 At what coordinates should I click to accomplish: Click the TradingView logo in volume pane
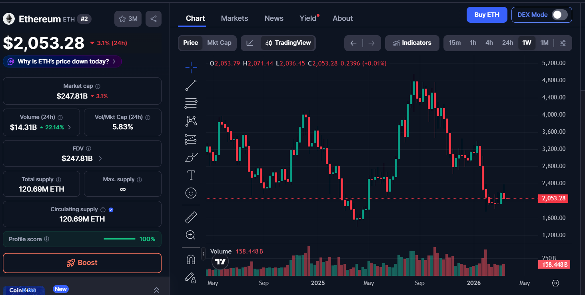click(x=220, y=262)
